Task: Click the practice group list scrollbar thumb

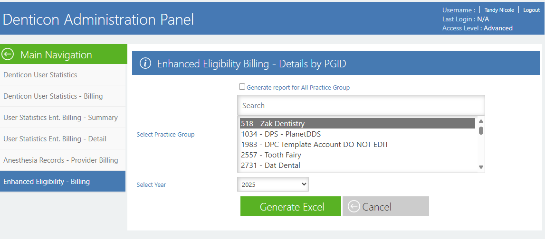Action: tap(481, 131)
